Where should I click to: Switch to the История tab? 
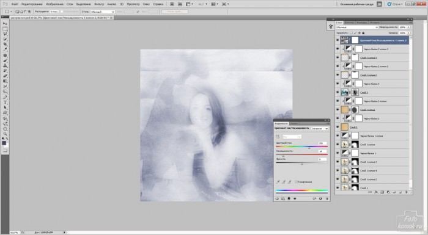pyautogui.click(x=374, y=23)
